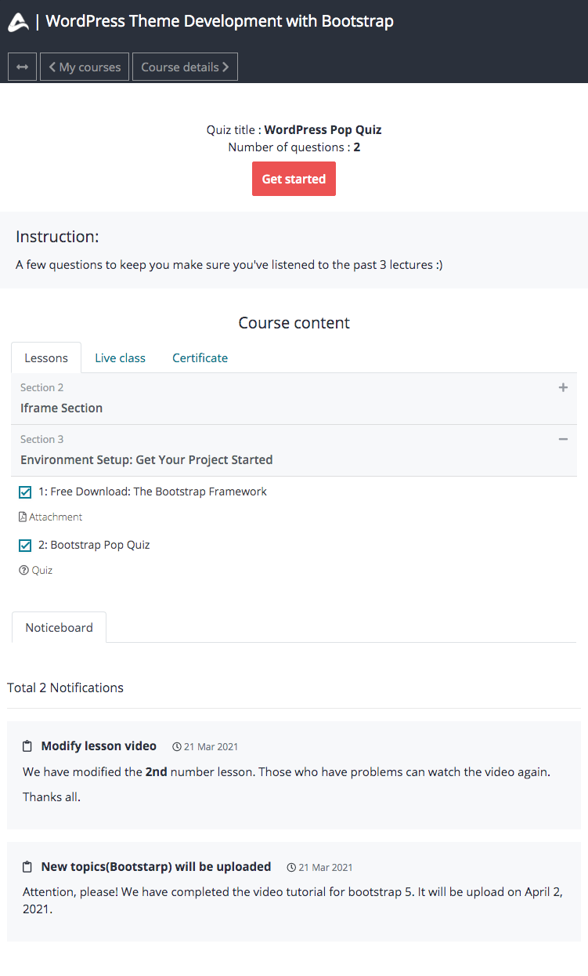588x976 pixels.
Task: Open lesson Free Download: The Bootstrap Framework
Action: (x=152, y=492)
